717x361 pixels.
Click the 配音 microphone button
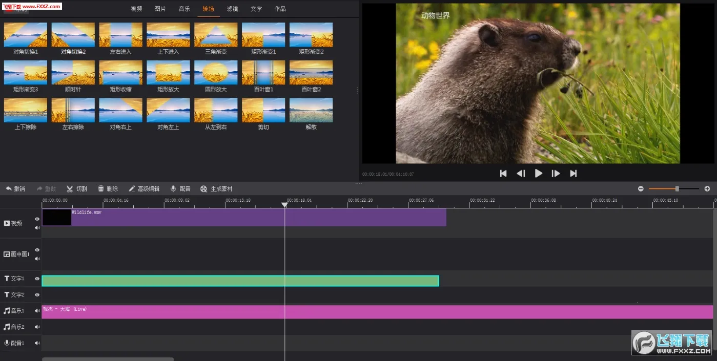(x=180, y=189)
